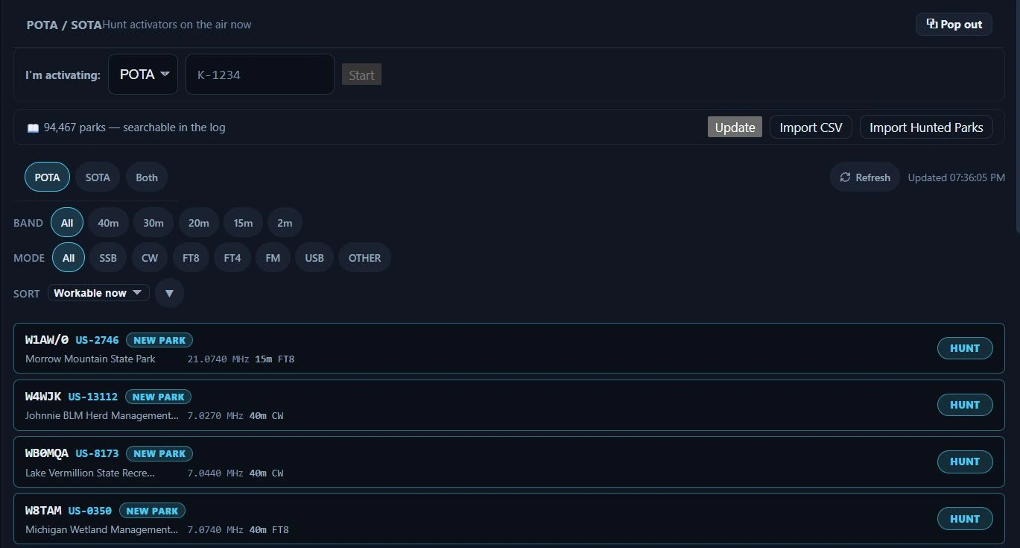The width and height of the screenshot is (1020, 548).
Task: Select the Both source filter
Action: [x=147, y=177]
